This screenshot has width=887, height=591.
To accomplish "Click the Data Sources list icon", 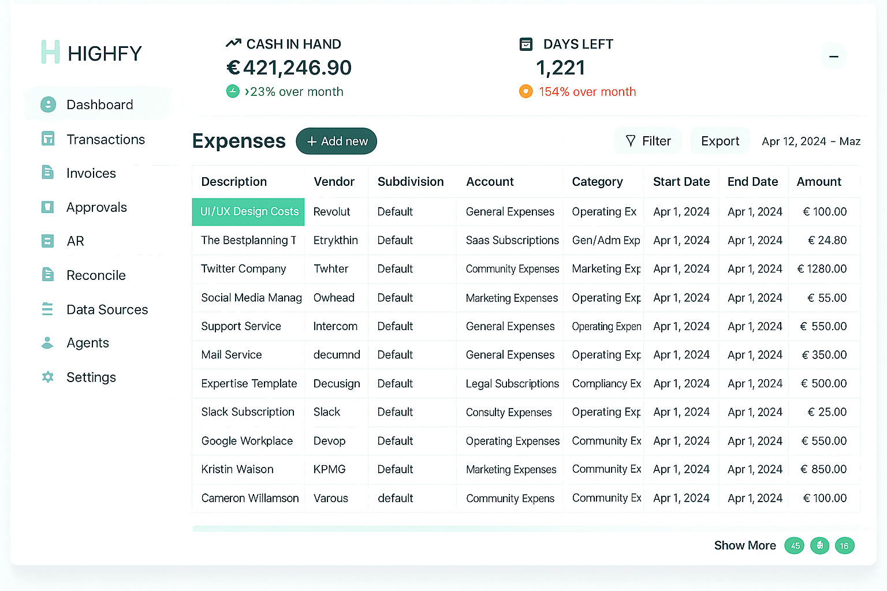I will point(47,309).
